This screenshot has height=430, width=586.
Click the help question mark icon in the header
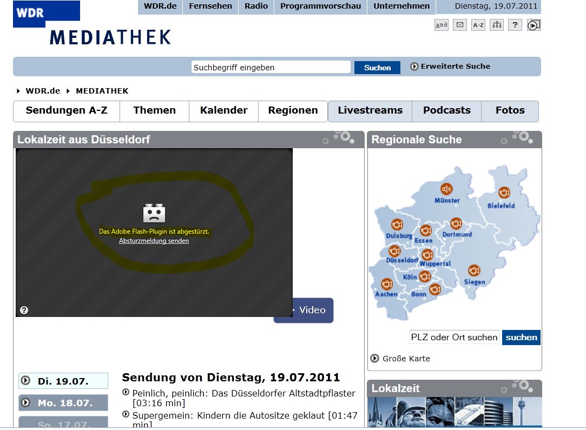(x=515, y=25)
